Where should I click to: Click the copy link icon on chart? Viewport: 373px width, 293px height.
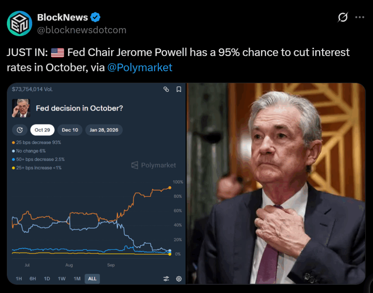(166, 89)
